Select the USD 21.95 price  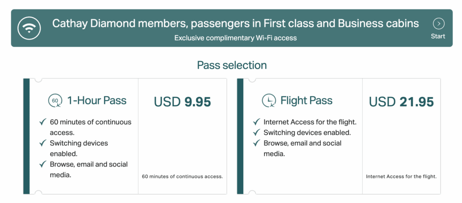[401, 102]
